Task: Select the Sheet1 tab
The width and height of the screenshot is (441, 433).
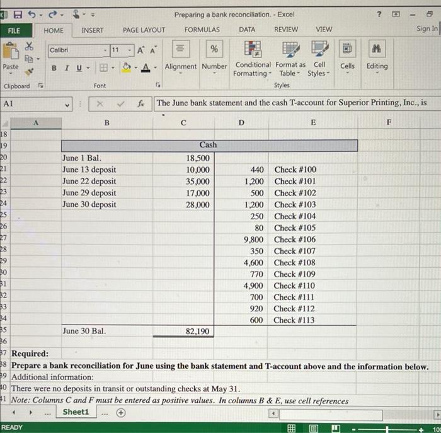Action: 76,412
